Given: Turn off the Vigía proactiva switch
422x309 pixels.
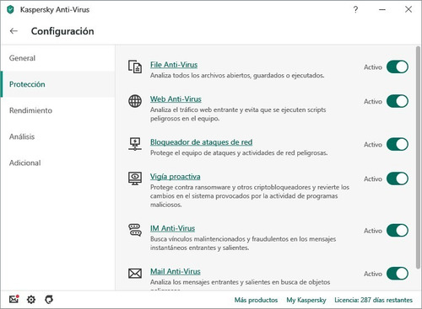Looking at the screenshot, I should [398, 178].
